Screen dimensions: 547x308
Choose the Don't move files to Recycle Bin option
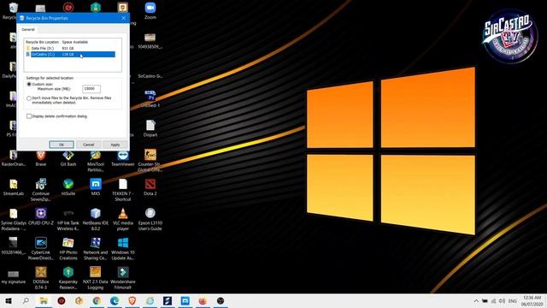29,98
